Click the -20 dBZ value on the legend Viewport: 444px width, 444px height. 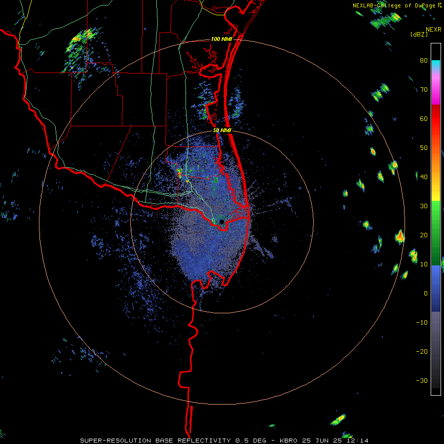[x=422, y=351]
